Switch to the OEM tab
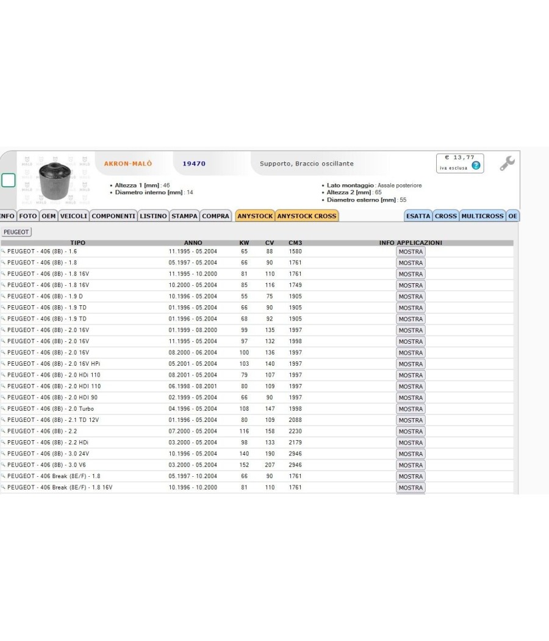 [x=49, y=216]
